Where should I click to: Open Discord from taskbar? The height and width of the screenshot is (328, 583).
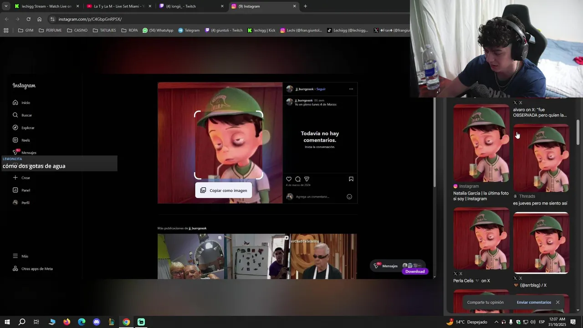click(97, 322)
